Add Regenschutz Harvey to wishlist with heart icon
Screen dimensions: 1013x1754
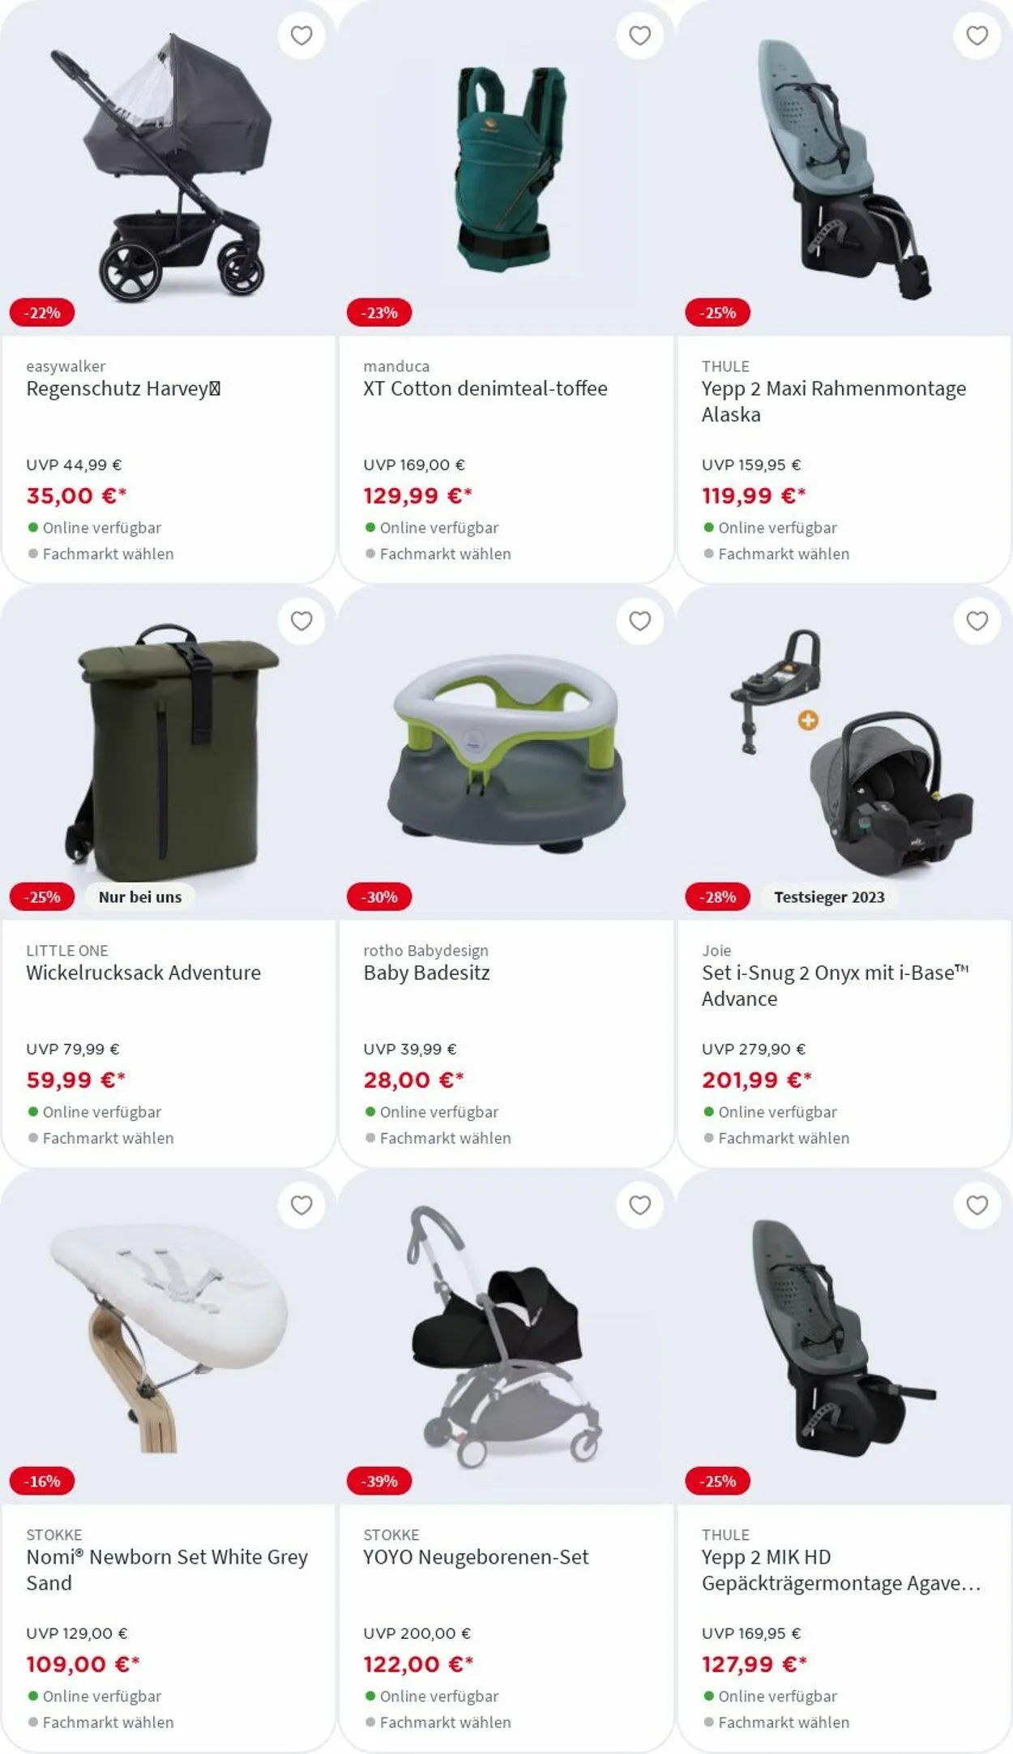301,36
